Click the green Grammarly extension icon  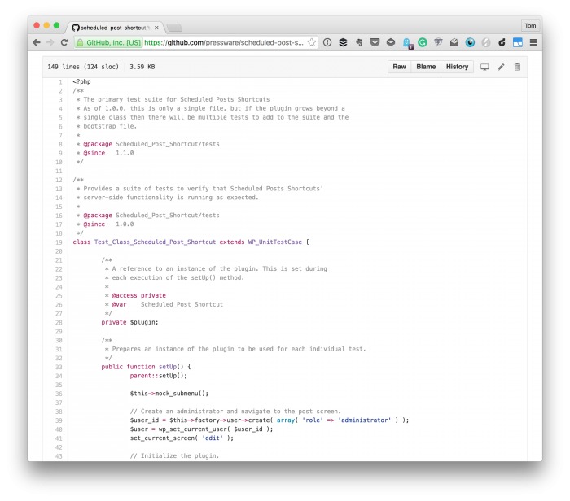point(423,42)
